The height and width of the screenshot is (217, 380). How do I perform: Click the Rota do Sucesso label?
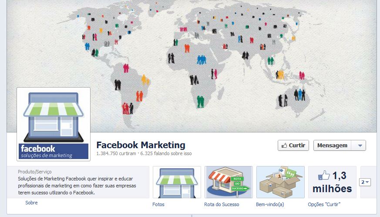(222, 204)
